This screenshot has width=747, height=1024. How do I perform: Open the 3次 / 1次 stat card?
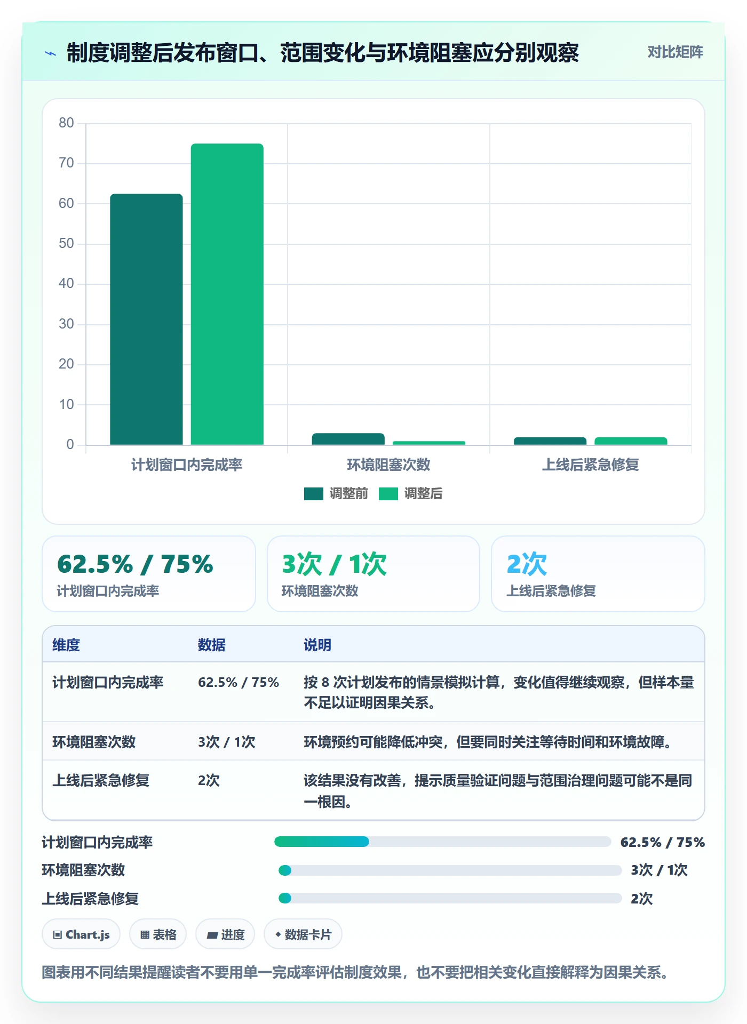373,574
